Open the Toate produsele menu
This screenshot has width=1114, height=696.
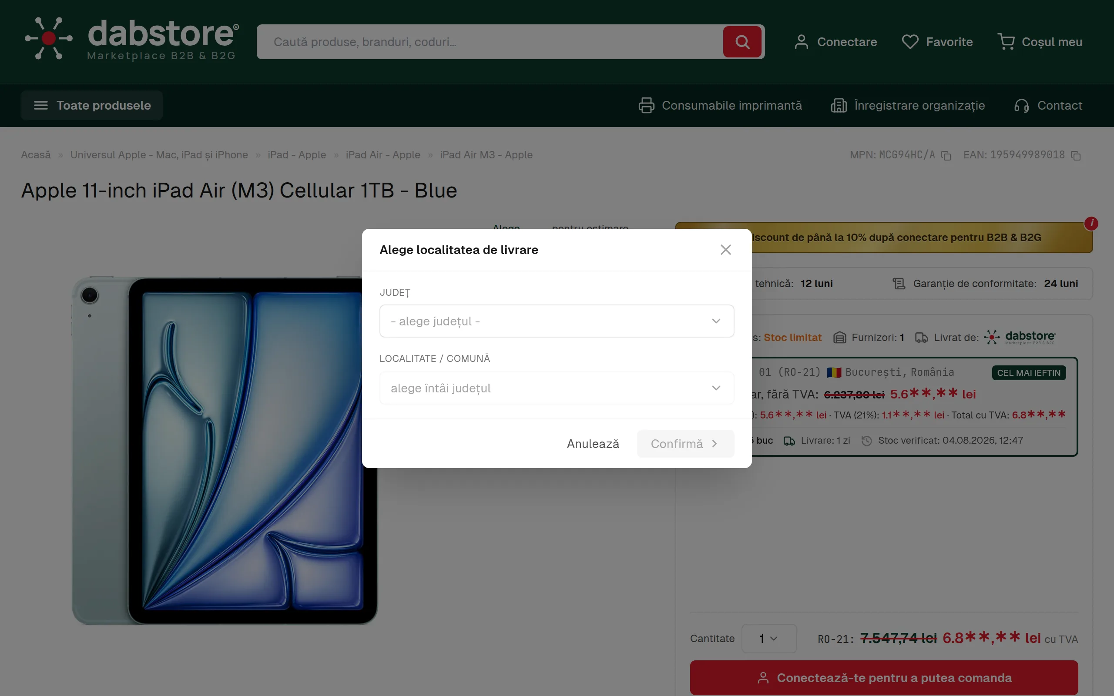(x=92, y=105)
